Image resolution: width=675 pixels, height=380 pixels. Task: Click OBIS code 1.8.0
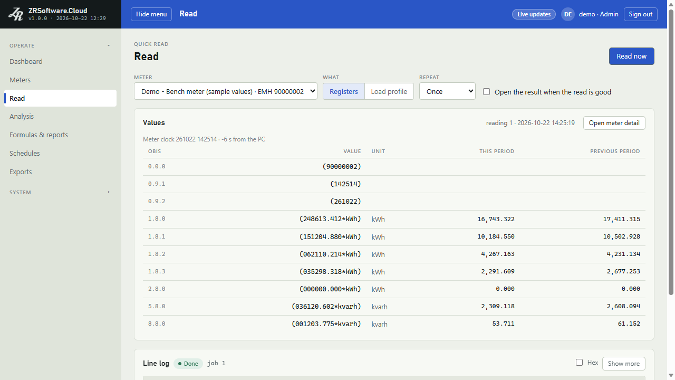[x=157, y=219]
